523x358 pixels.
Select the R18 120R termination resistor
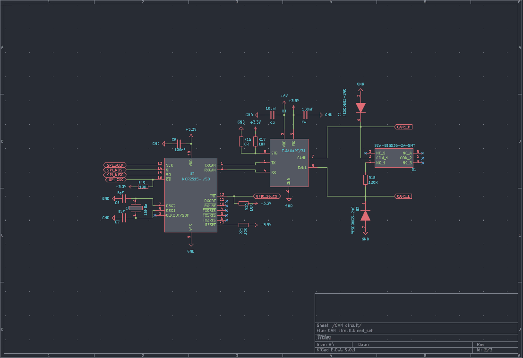(365, 179)
